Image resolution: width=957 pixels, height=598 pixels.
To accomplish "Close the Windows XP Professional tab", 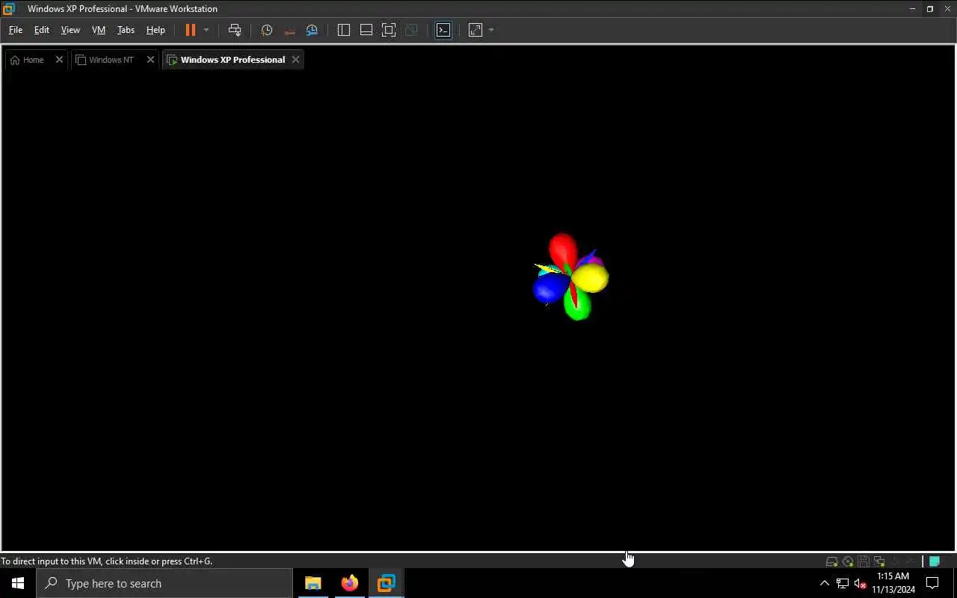I will tap(295, 60).
